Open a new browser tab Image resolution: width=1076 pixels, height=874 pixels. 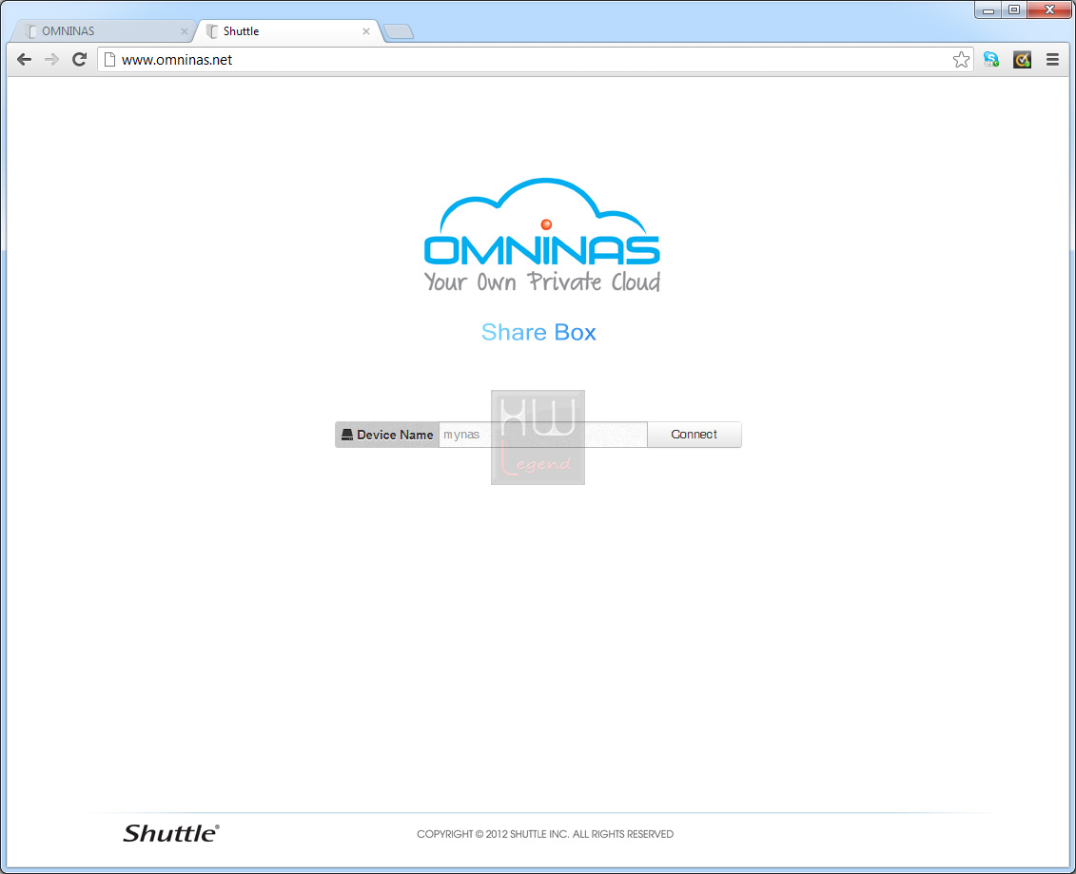pos(398,31)
